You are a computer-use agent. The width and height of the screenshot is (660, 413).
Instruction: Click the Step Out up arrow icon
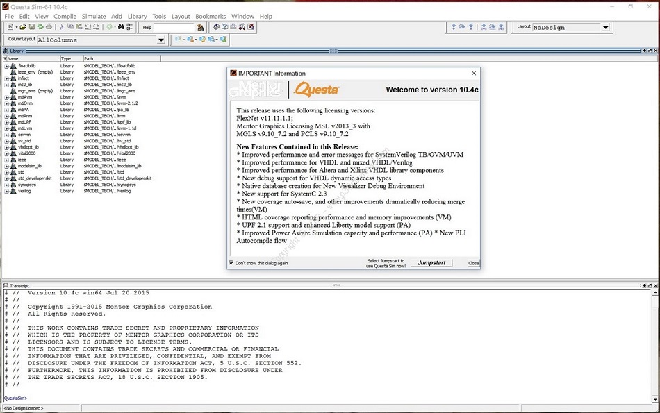471,26
